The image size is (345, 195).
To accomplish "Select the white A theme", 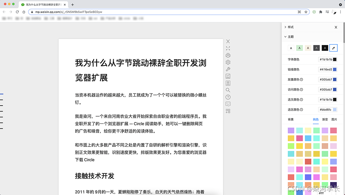I will 291,48.
